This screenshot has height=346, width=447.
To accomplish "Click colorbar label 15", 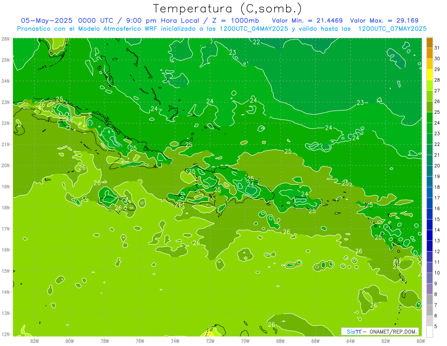I will [437, 219].
